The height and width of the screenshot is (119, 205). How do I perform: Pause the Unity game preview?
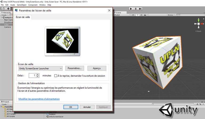[136, 9]
